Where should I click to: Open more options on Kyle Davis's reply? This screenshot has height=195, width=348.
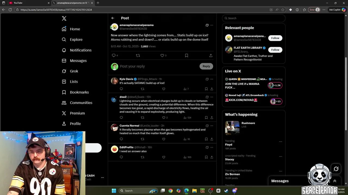[x=212, y=79]
